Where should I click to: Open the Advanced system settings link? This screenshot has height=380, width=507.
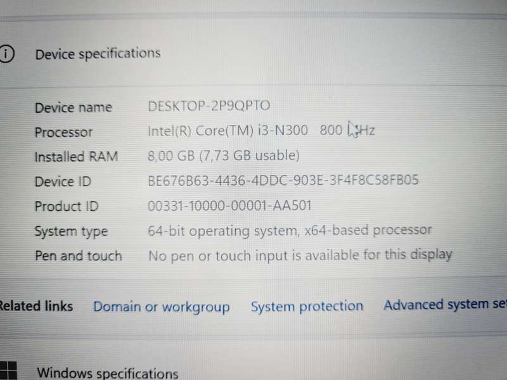(x=446, y=305)
